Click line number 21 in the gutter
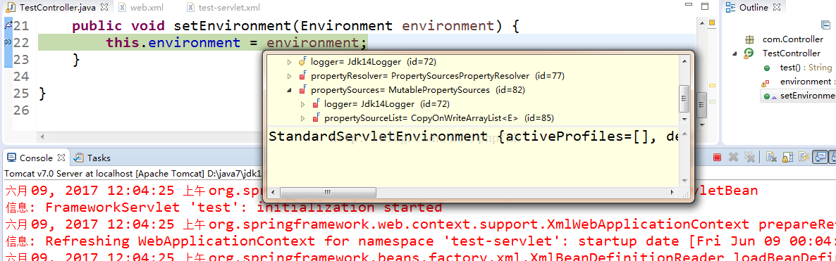The image size is (836, 261). [21, 25]
